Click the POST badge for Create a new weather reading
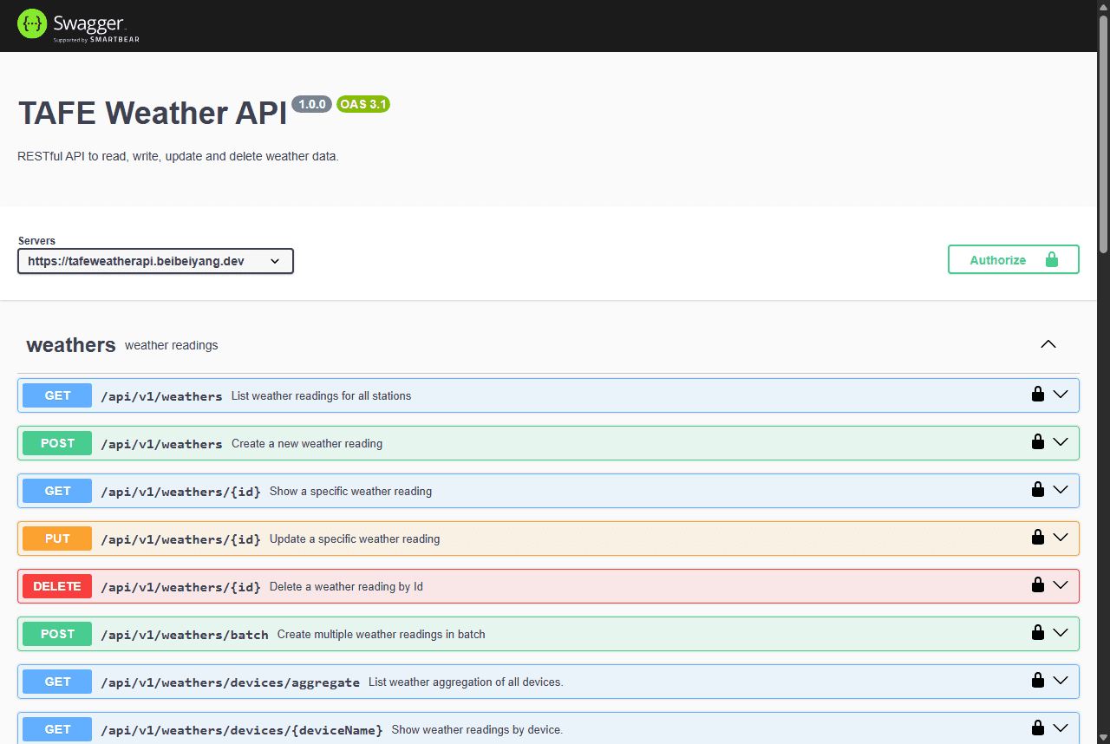The image size is (1110, 744). [x=57, y=443]
